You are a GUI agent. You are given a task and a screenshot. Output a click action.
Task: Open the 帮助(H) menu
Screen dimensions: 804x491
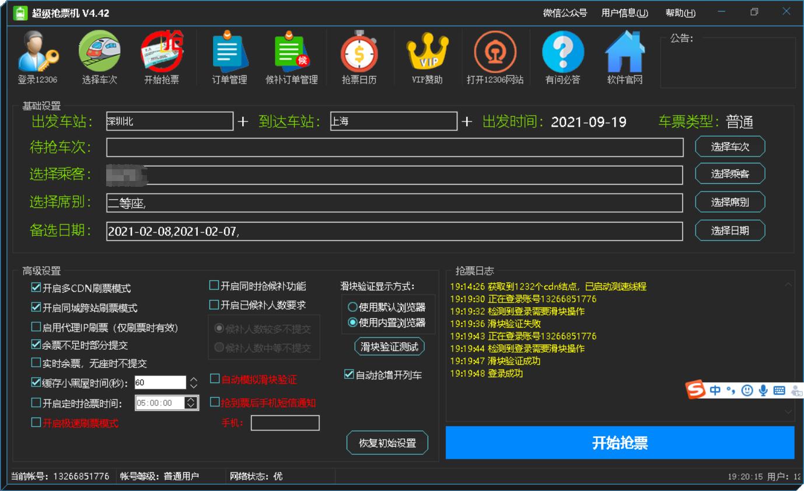coord(681,13)
